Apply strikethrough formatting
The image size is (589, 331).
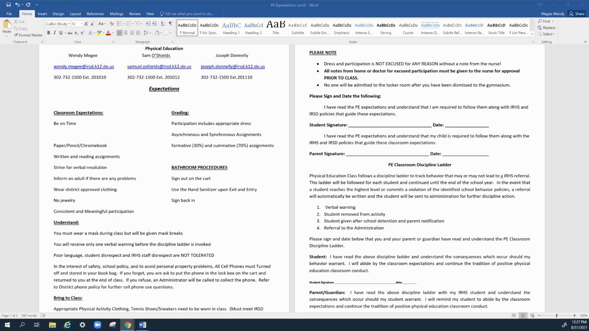(69, 33)
